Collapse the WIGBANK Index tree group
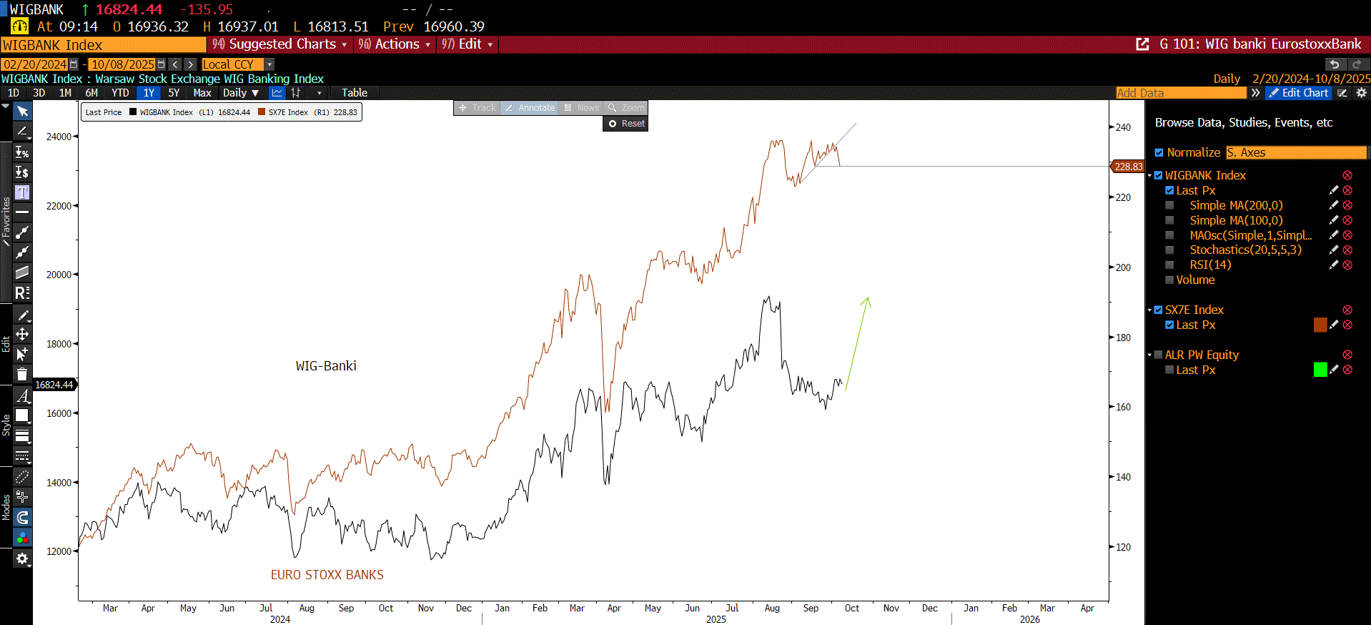Screen dimensions: 1371x625 click(1149, 175)
